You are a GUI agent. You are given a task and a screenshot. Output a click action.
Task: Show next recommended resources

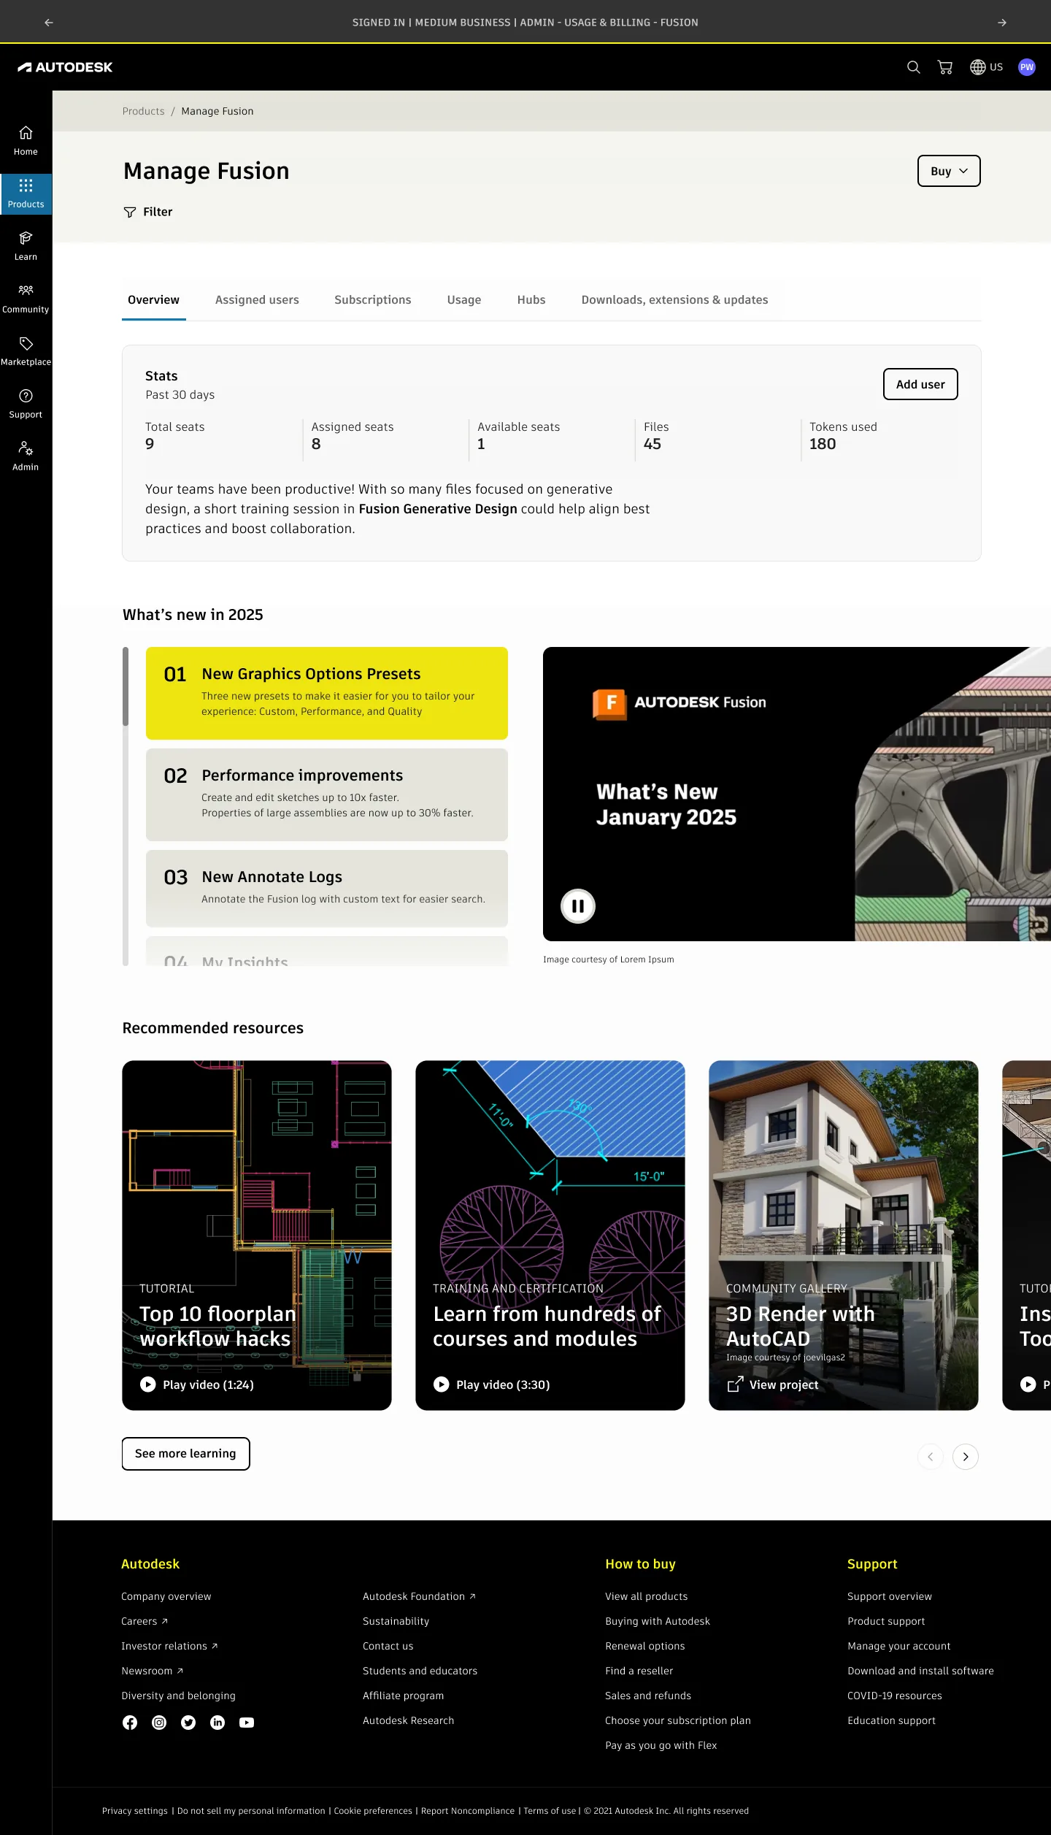(966, 1457)
